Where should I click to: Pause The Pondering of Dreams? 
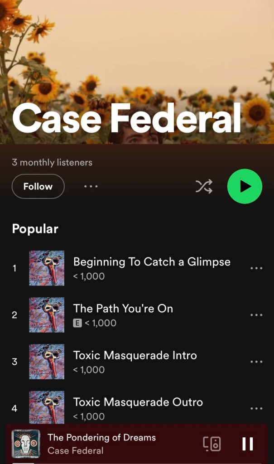click(x=248, y=444)
